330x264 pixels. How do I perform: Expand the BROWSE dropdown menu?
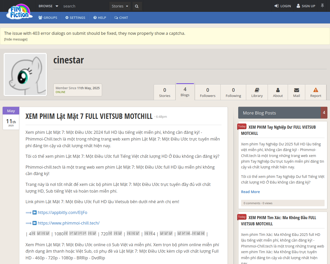coord(48,6)
